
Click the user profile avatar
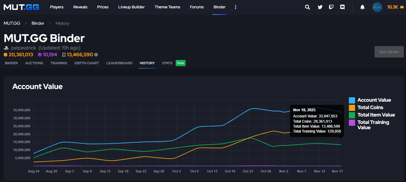pyautogui.click(x=377, y=7)
